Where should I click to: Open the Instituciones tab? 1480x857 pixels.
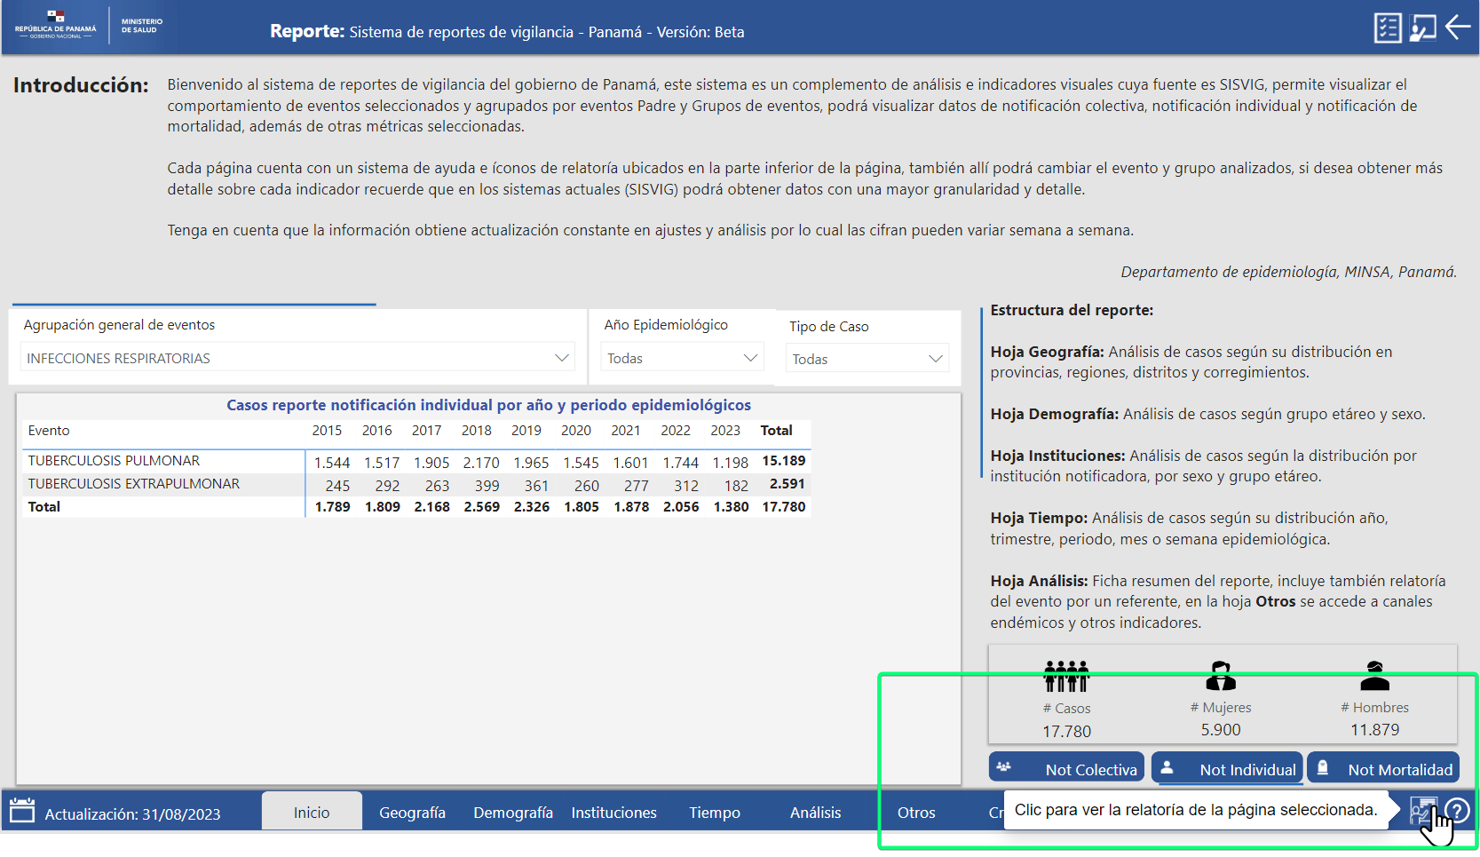(x=613, y=812)
